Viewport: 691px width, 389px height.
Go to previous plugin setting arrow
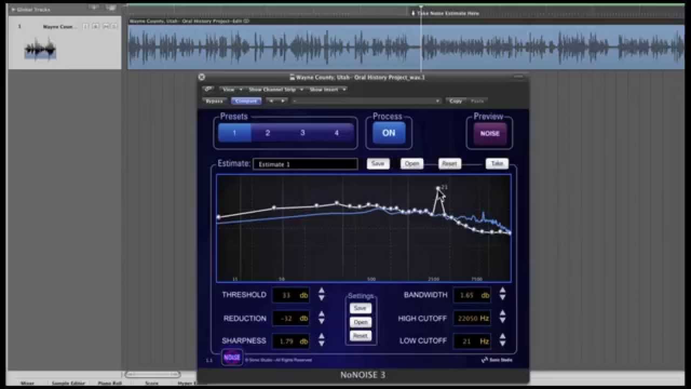(x=270, y=101)
